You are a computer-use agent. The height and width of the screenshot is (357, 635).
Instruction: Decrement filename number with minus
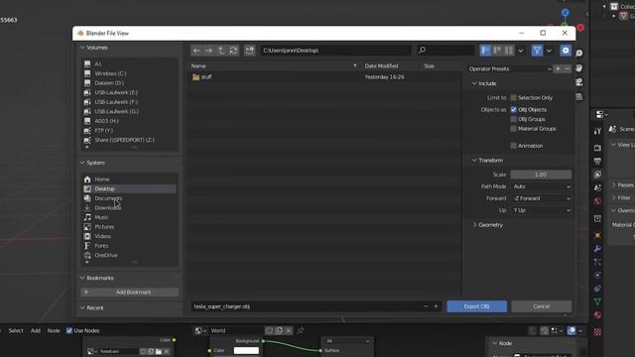426,306
